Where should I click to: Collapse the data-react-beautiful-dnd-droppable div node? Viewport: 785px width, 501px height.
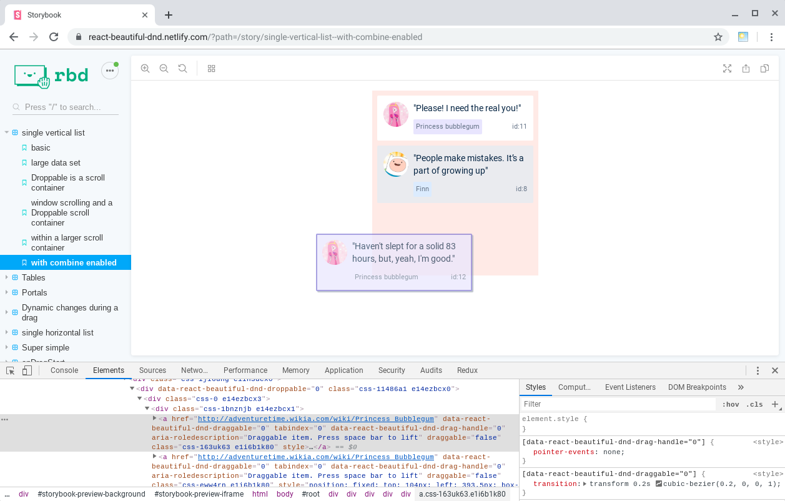pos(132,389)
